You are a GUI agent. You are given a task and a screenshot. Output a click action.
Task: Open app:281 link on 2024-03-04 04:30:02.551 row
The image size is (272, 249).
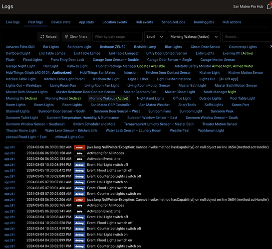tap(9, 246)
